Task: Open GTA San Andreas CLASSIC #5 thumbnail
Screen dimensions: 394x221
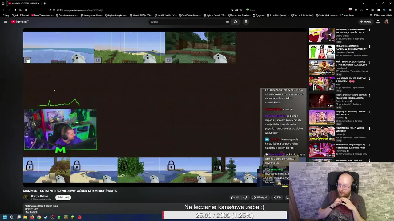Action: tap(322, 68)
